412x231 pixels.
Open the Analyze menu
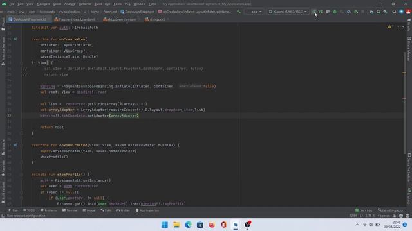click(70, 4)
